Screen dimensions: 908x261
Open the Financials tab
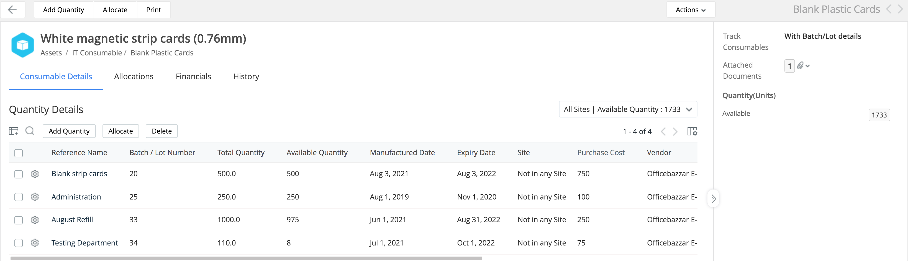[x=193, y=76]
